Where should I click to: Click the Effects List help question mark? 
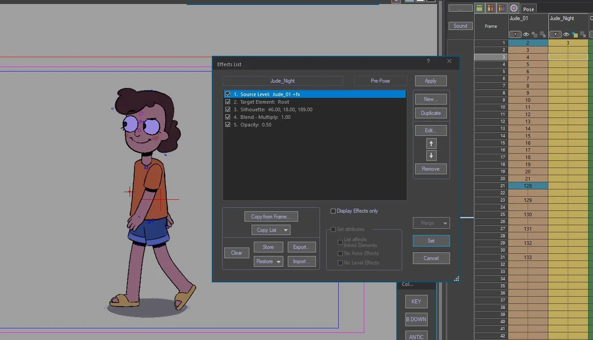pos(428,62)
